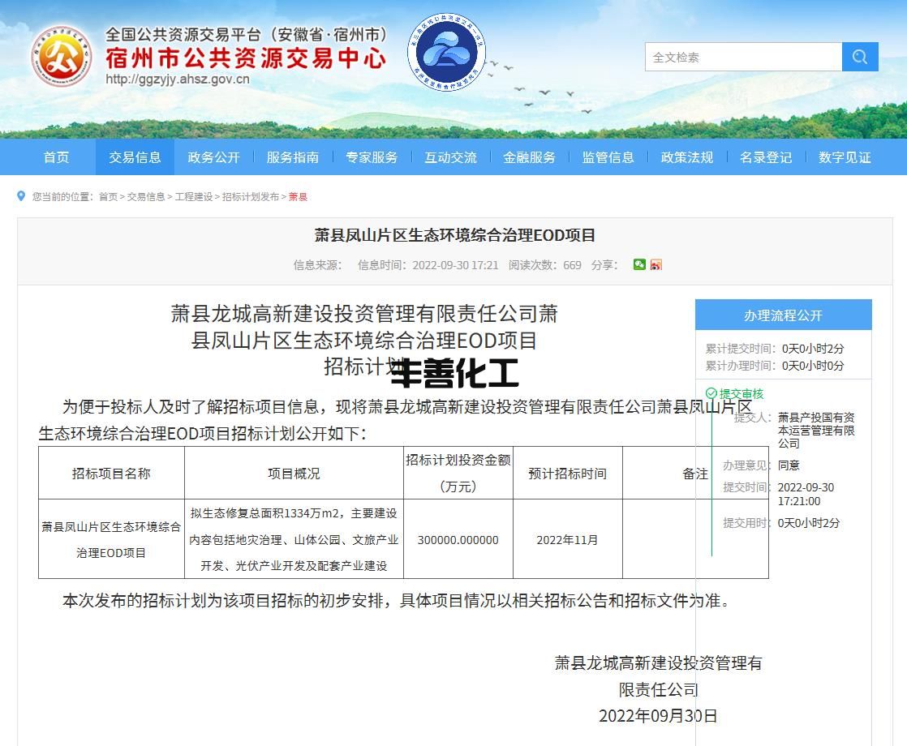
Task: Click the 提交用时 0天0小时2分 value
Action: pos(809,523)
